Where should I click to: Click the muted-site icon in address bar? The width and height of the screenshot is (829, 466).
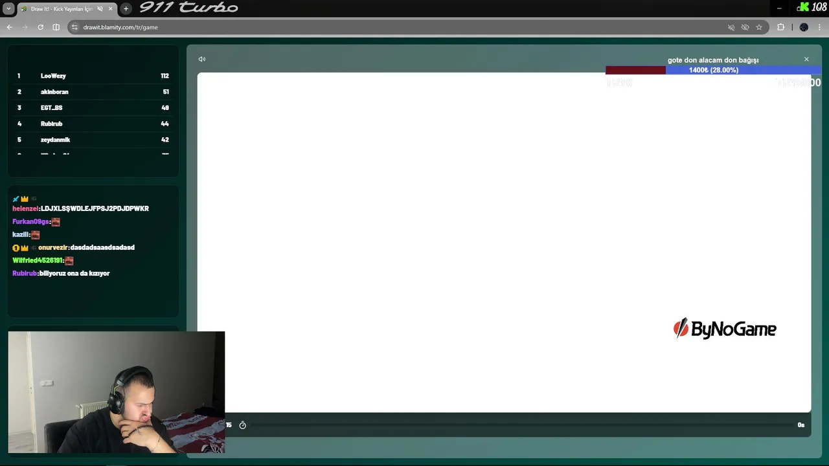pyautogui.click(x=731, y=27)
